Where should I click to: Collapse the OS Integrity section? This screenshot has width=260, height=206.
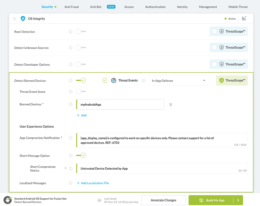[x=15, y=19]
